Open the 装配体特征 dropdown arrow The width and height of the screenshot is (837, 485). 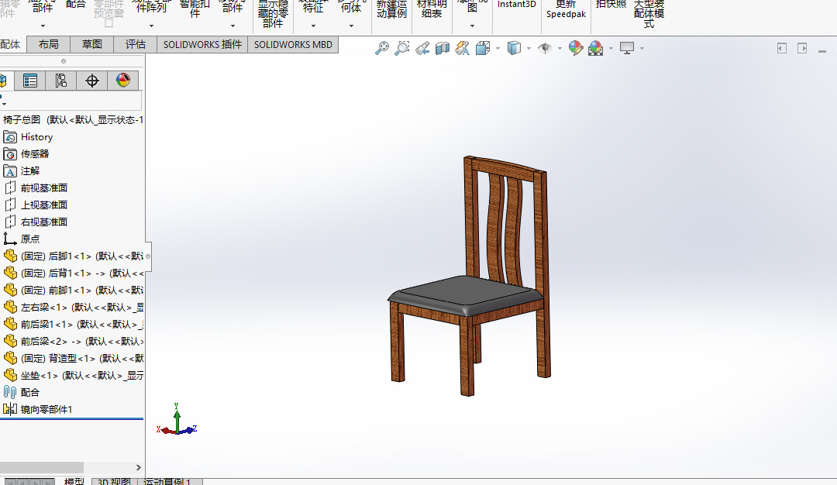(313, 26)
